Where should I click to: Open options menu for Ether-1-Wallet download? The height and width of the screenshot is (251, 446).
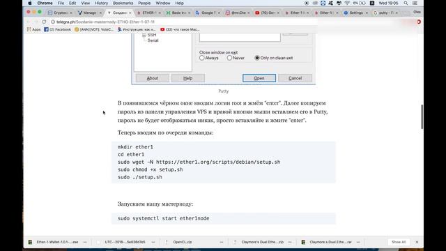click(x=85, y=242)
